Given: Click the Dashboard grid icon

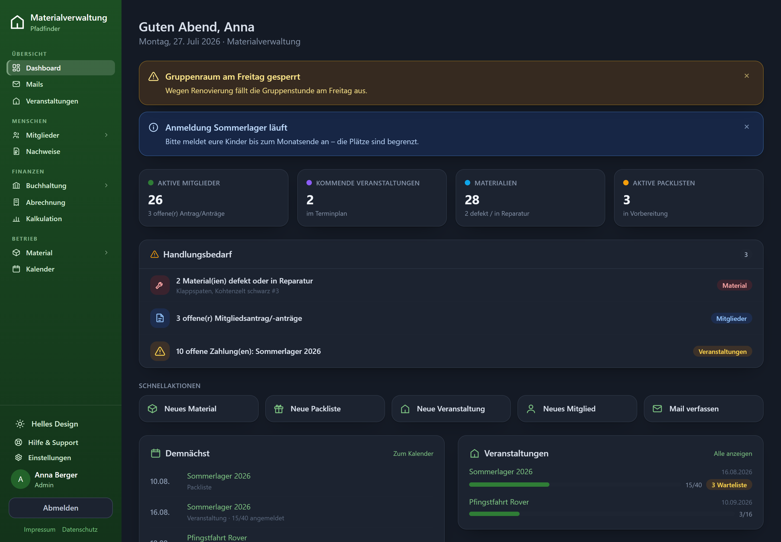Looking at the screenshot, I should tap(16, 68).
